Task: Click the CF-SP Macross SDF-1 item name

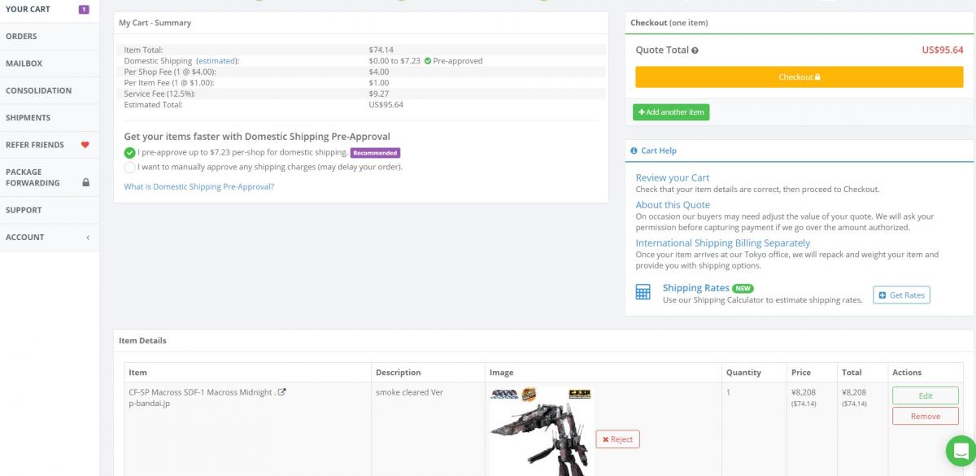Action: tap(202, 392)
